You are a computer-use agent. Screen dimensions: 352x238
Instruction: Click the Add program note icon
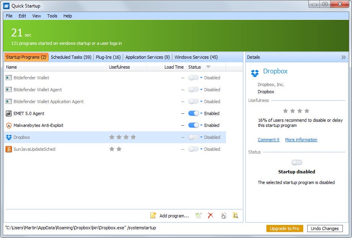(153, 215)
